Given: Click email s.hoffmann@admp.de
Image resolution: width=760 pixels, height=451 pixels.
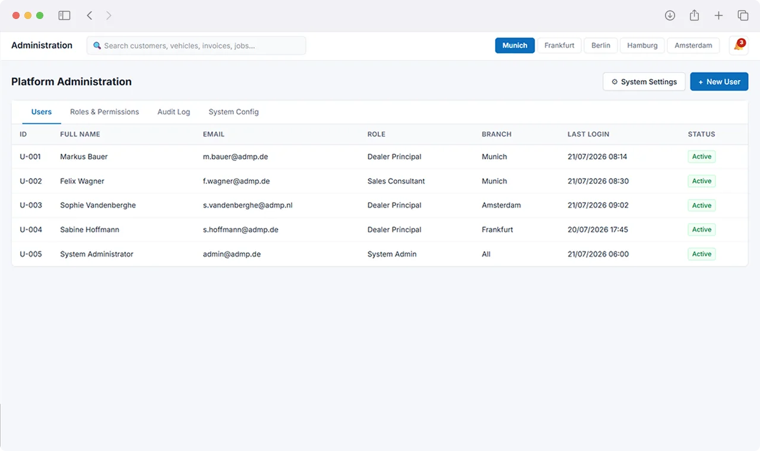Looking at the screenshot, I should coord(240,230).
